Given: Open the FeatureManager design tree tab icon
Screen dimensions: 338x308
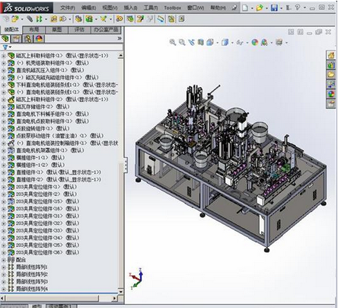Looking at the screenshot, I should 5,39.
